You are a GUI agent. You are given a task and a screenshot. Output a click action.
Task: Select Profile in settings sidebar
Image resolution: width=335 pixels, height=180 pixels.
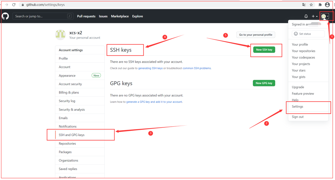80,58
